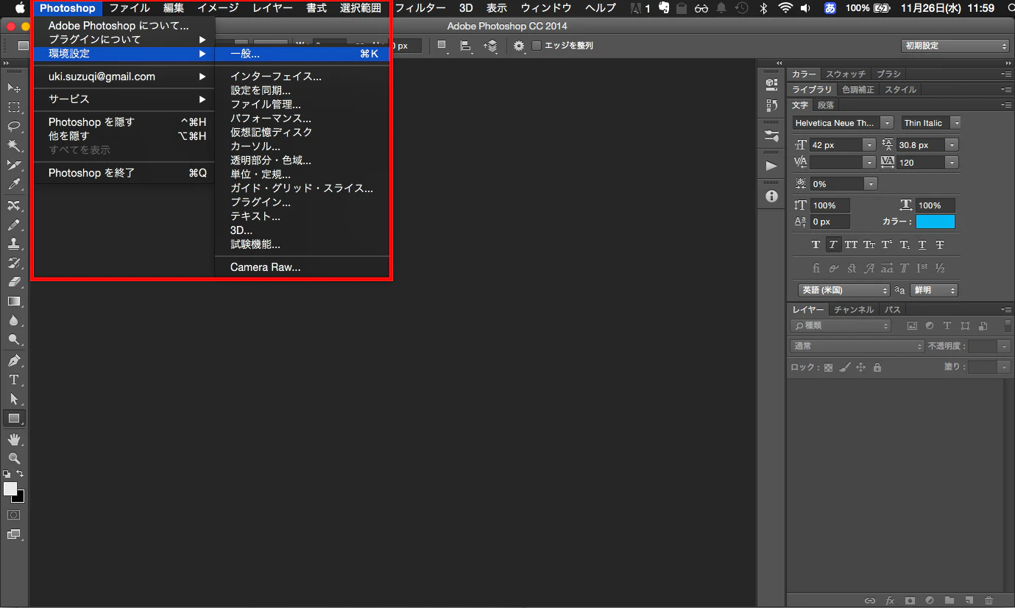Switch to the 段落 tab
This screenshot has width=1015, height=608.
[x=826, y=105]
